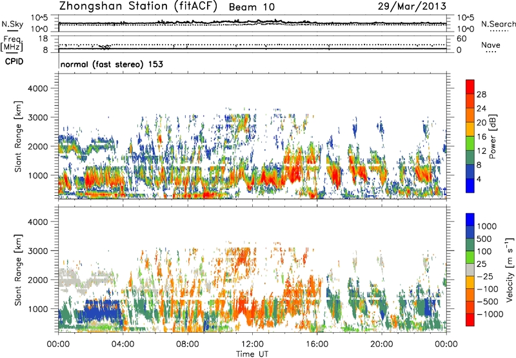The height and width of the screenshot is (358, 516).
Task: Select the "Time UT" axis title
Action: coord(252,354)
